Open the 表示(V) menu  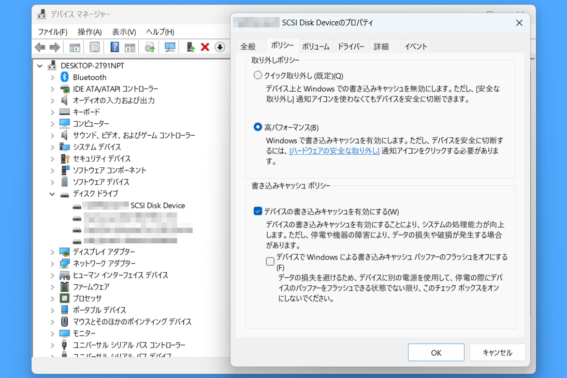point(124,32)
